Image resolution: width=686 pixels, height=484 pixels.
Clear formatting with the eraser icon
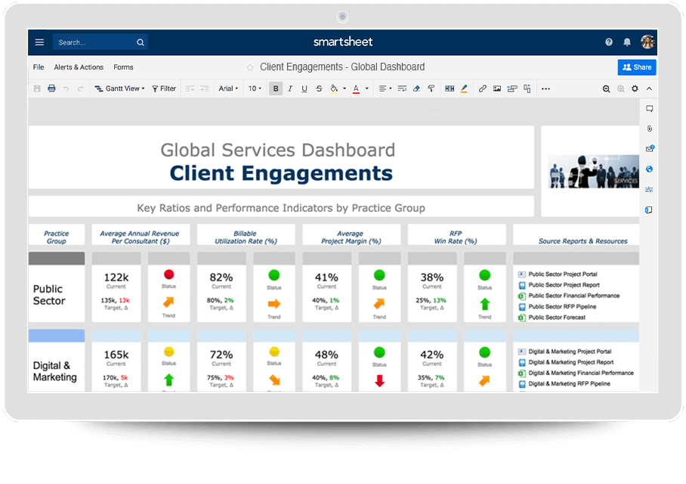(416, 88)
